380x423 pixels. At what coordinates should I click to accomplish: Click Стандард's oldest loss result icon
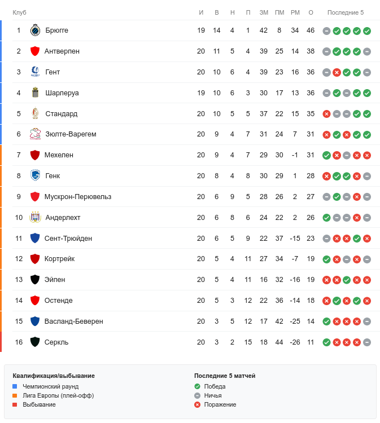[326, 114]
